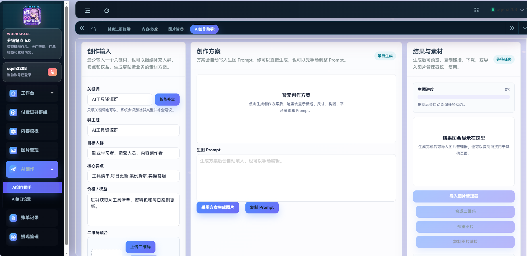Select the AI创作助手 tab
Image resolution: width=527 pixels, height=256 pixels.
204,29
